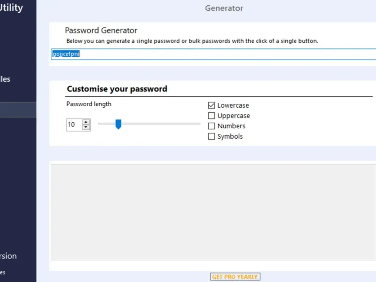Increase password length with the up arrow
Image resolution: width=376 pixels, height=282 pixels.
86,122
